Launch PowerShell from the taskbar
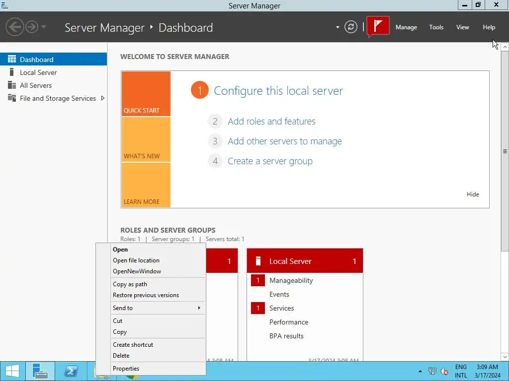The image size is (509, 381). tap(71, 371)
